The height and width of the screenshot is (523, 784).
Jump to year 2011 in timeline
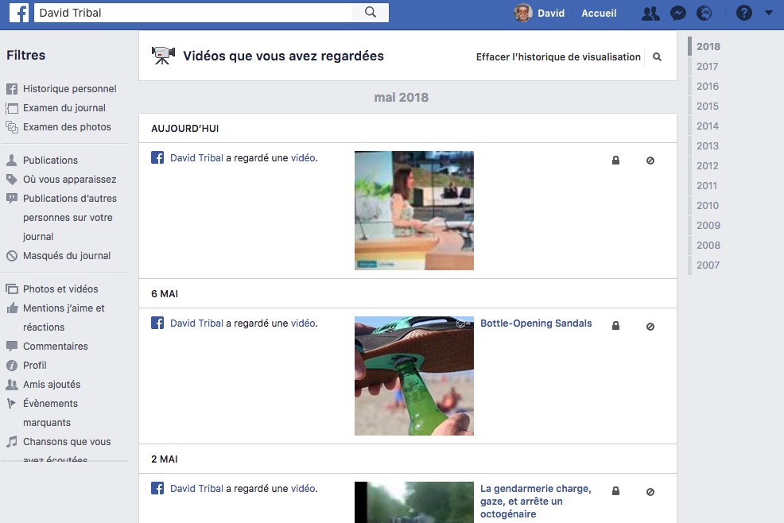[707, 185]
